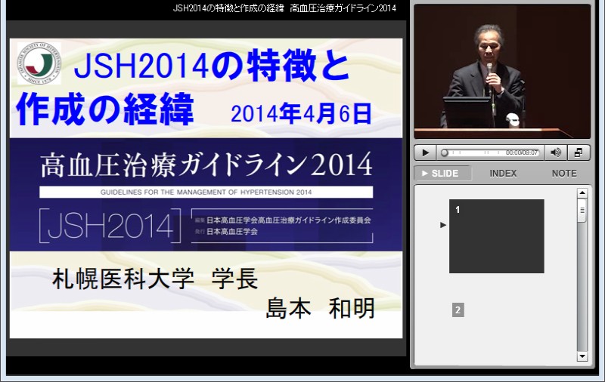Click the 00:00/09:07 time display
This screenshot has width=605, height=382.
point(522,152)
